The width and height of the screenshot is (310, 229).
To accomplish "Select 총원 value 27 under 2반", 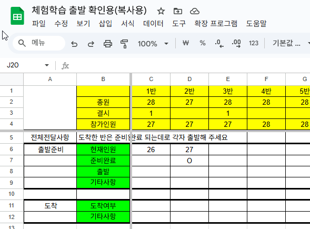I will (189, 102).
